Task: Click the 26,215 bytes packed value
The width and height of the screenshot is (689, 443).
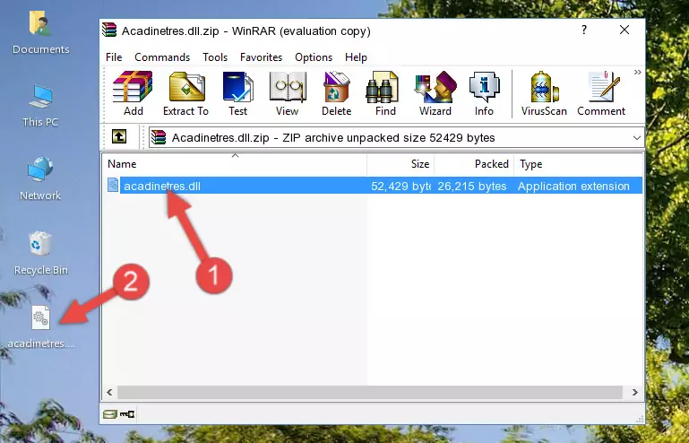Action: (x=472, y=187)
